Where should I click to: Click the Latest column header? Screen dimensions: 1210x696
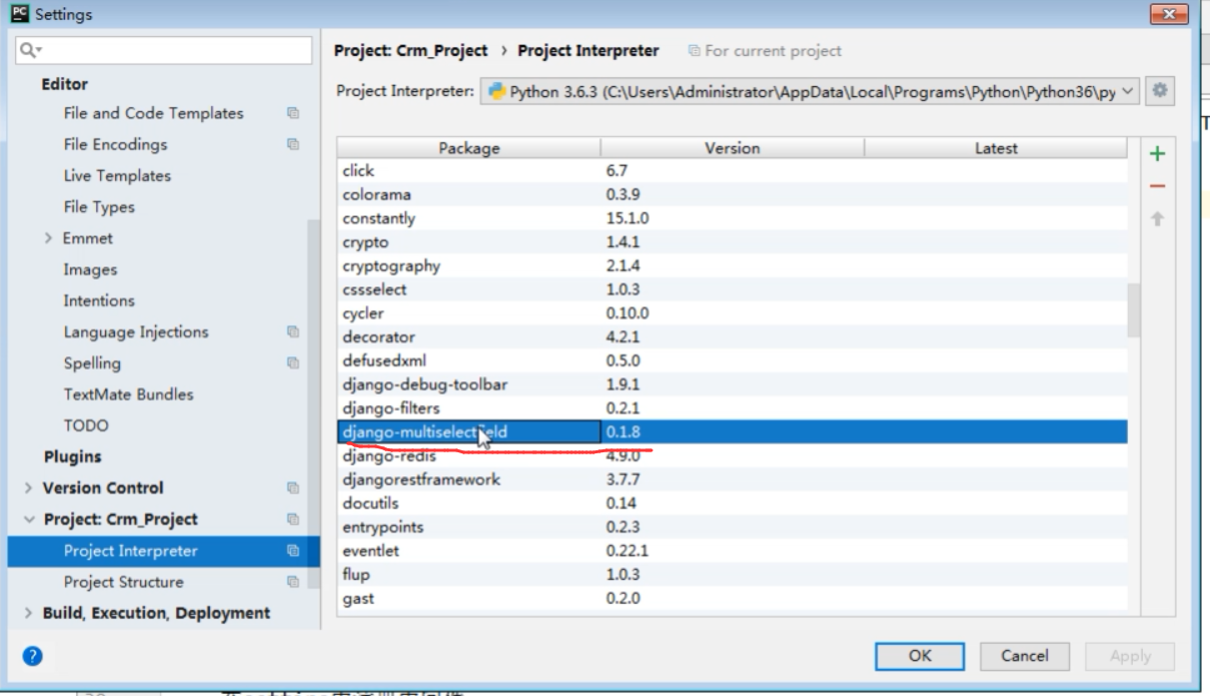pyautogui.click(x=996, y=148)
